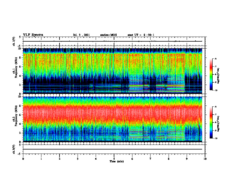Click tick label "10" at the time axis end

pyautogui.click(x=205, y=159)
